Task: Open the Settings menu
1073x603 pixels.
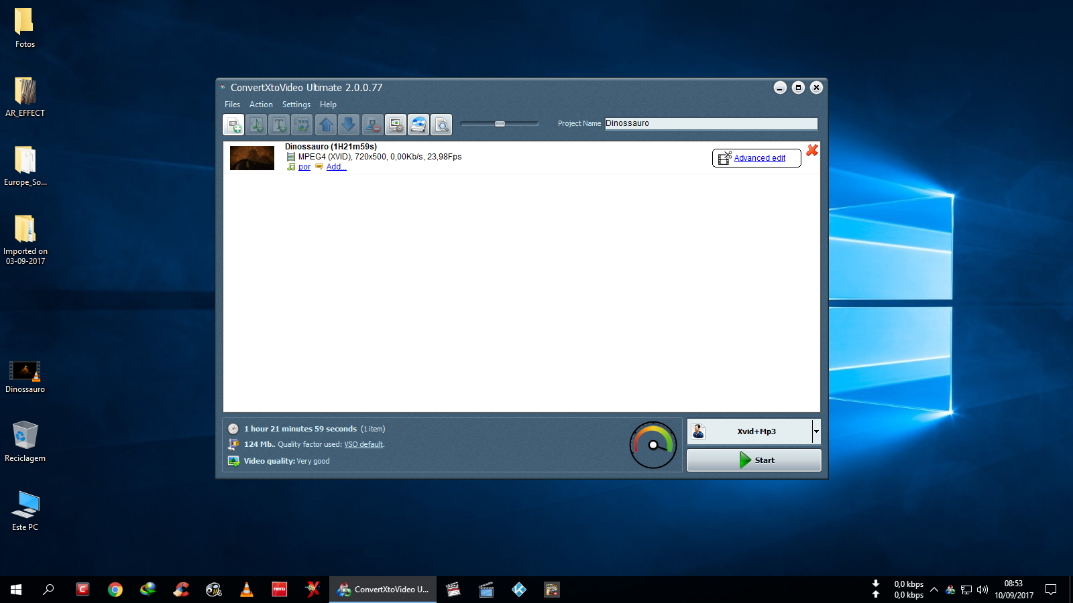Action: coord(296,105)
